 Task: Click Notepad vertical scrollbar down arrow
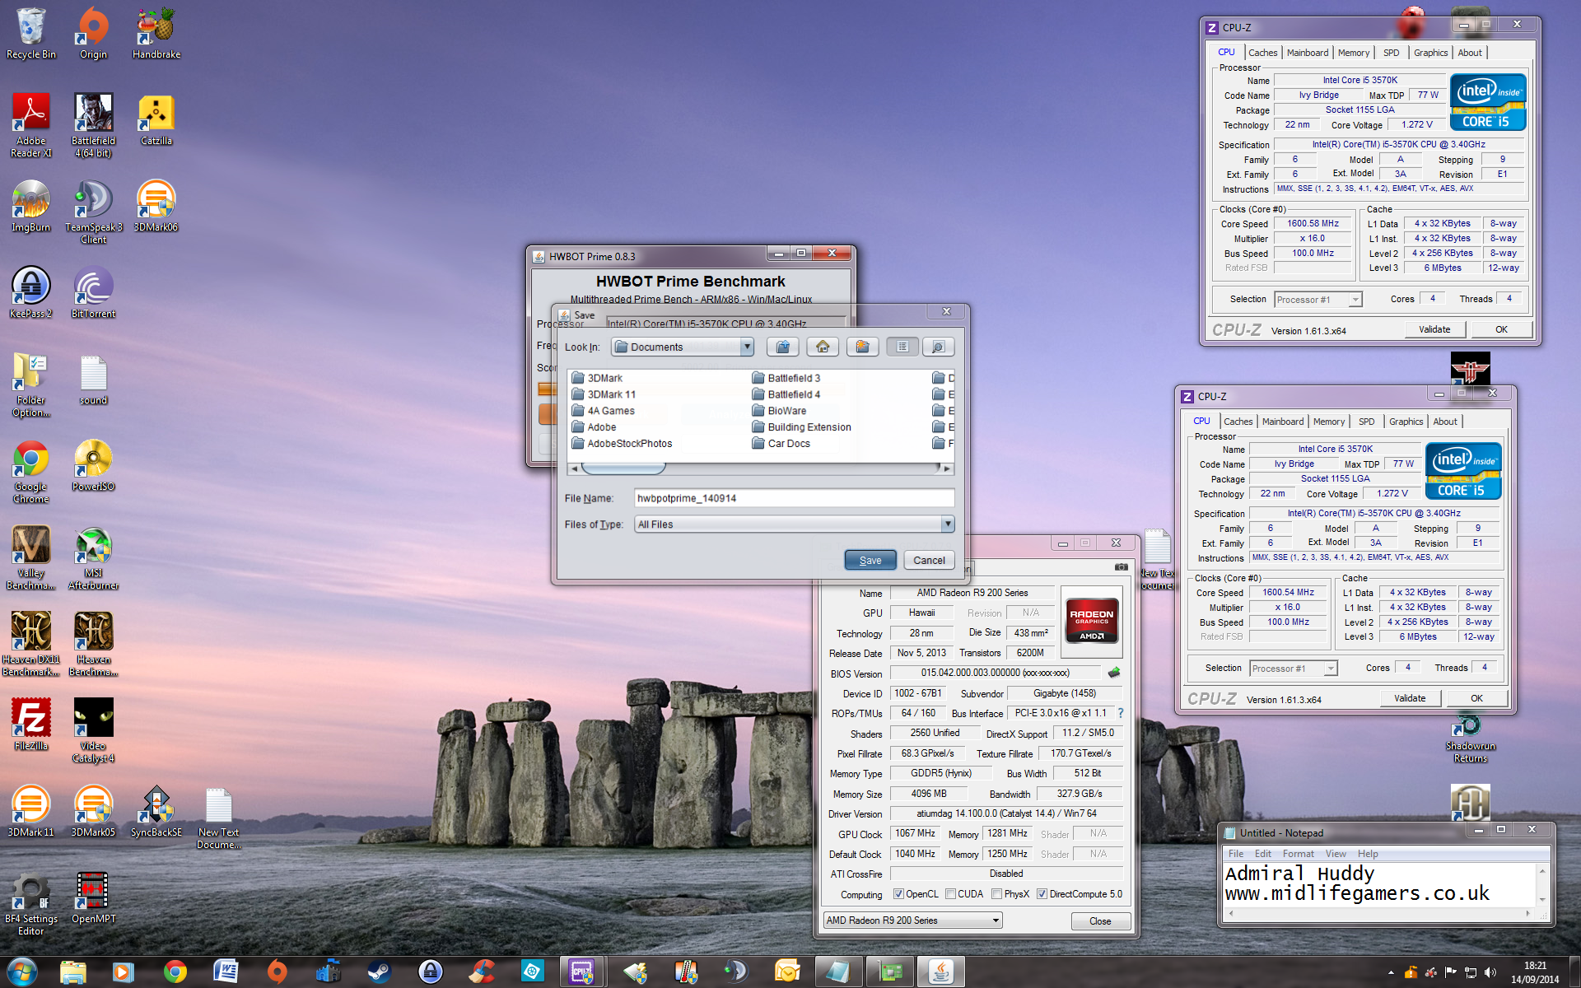click(x=1542, y=899)
